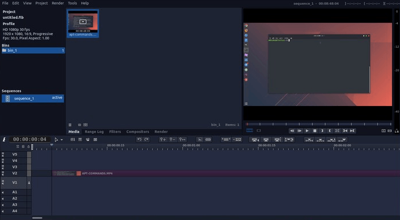Click the Undo arrow icon

[x=139, y=140]
